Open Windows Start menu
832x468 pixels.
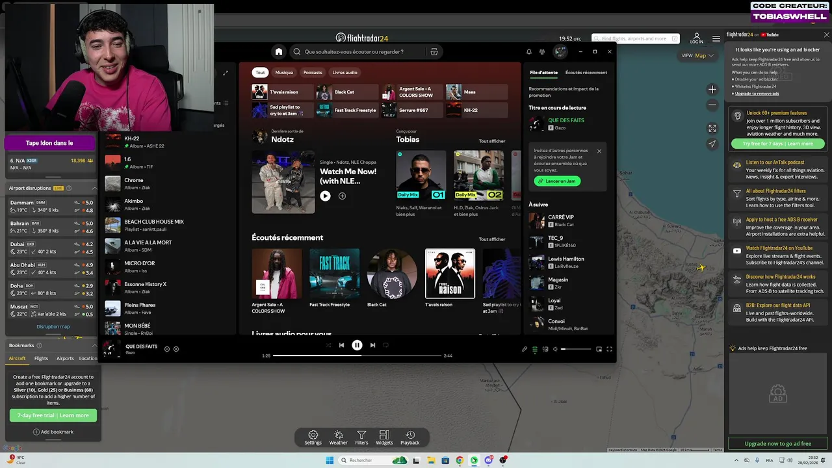click(x=330, y=461)
